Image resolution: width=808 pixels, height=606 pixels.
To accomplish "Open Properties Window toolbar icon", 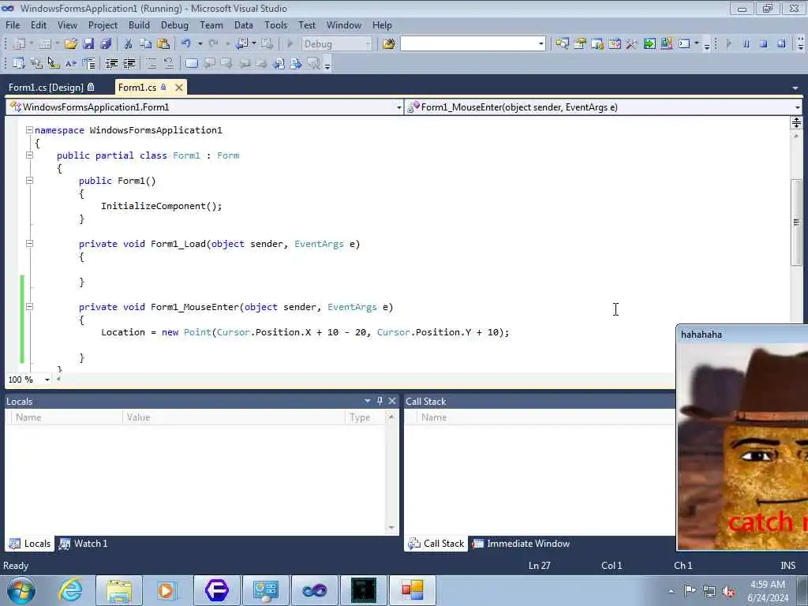I will click(x=580, y=44).
